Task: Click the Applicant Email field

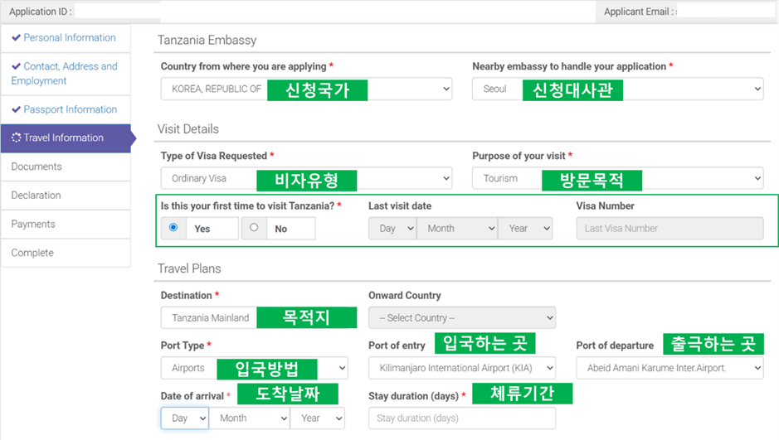Action: point(726,12)
